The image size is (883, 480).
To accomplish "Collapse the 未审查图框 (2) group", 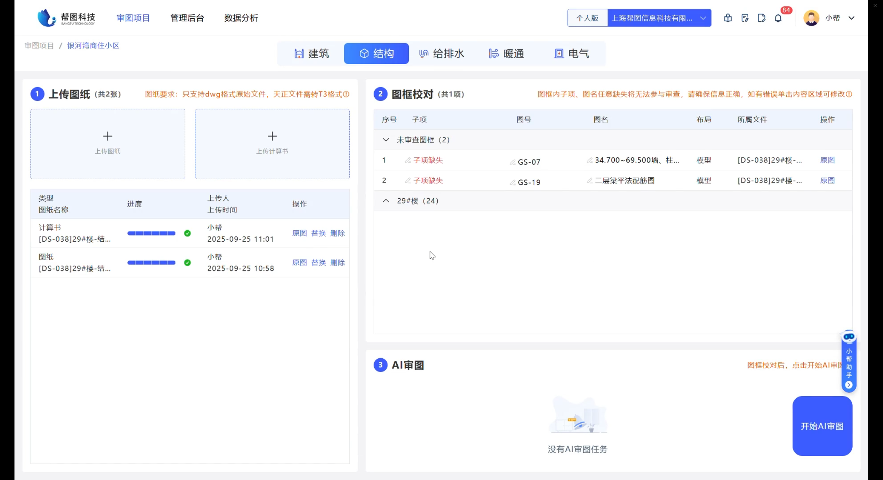I will click(386, 140).
